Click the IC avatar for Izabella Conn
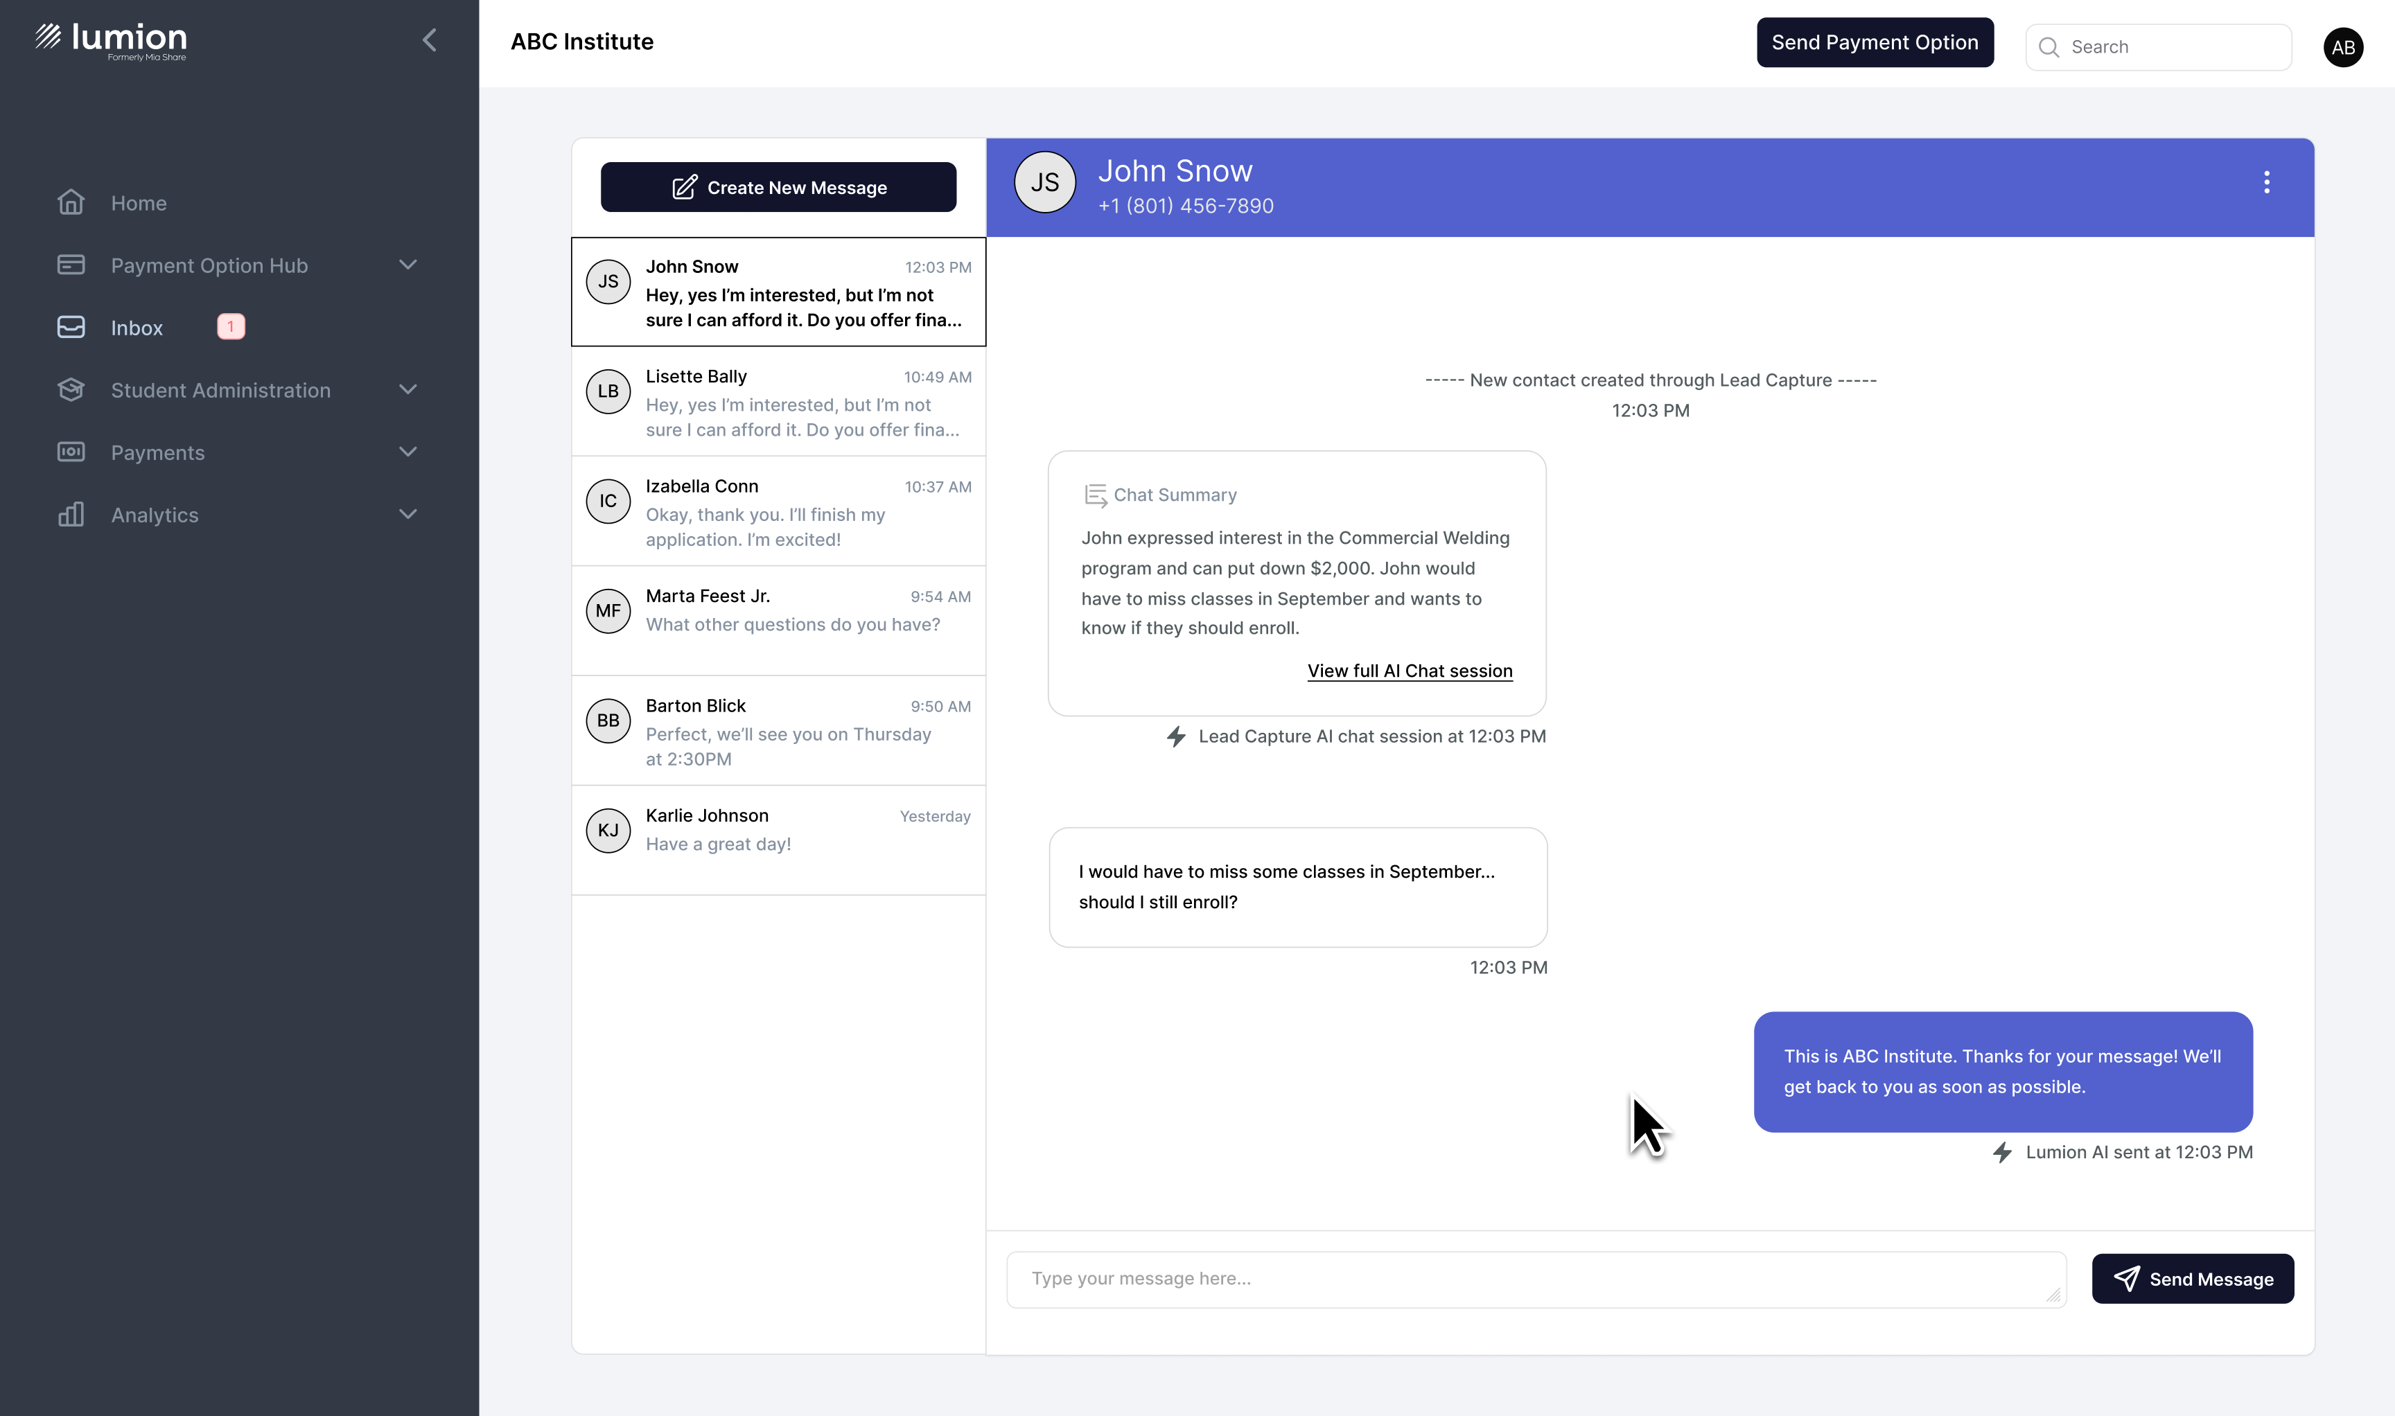The width and height of the screenshot is (2395, 1416). tap(608, 501)
